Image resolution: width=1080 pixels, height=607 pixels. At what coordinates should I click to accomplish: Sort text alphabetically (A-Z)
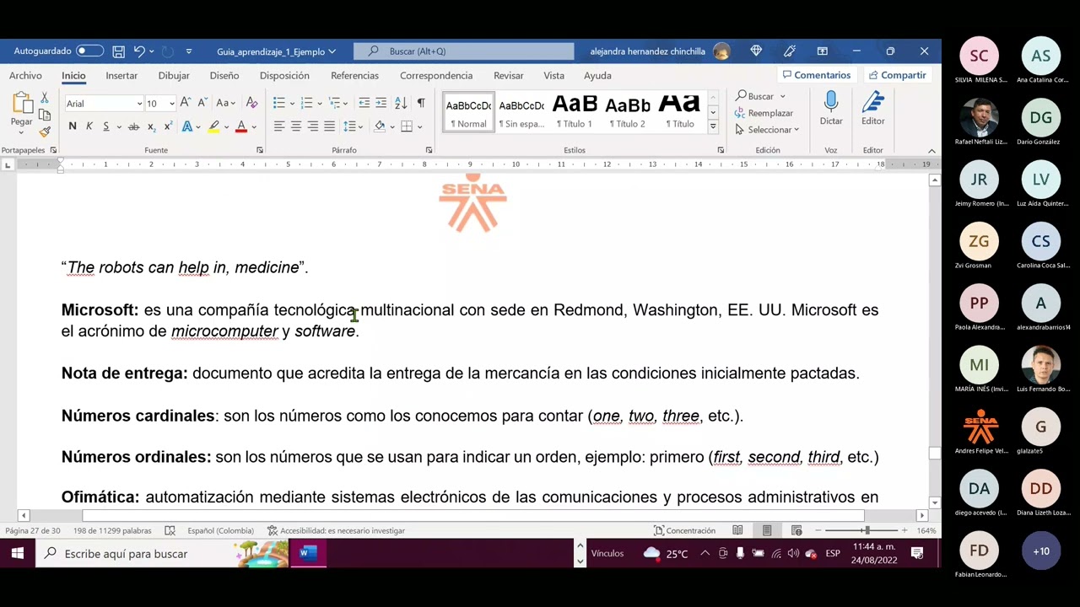401,103
